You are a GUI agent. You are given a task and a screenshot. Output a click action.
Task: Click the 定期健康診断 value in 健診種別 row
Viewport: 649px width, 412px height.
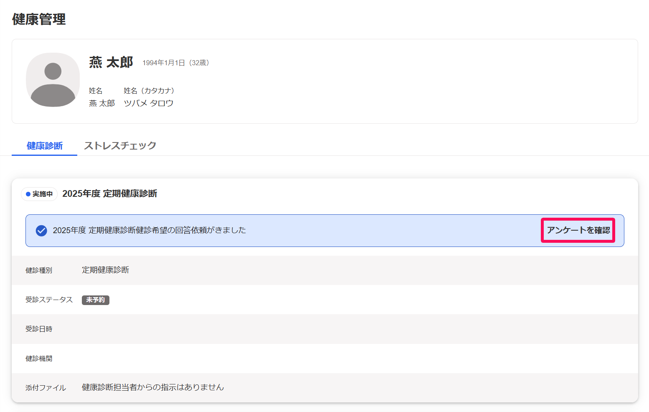pos(106,270)
